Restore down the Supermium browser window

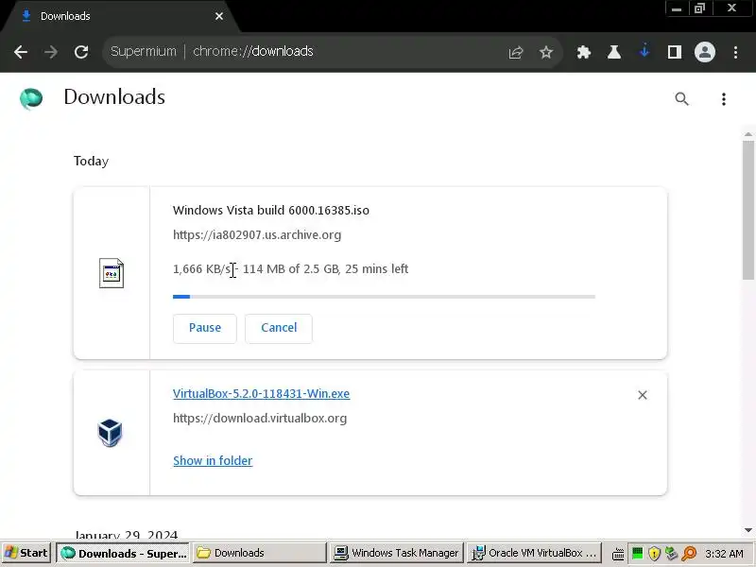pyautogui.click(x=699, y=9)
